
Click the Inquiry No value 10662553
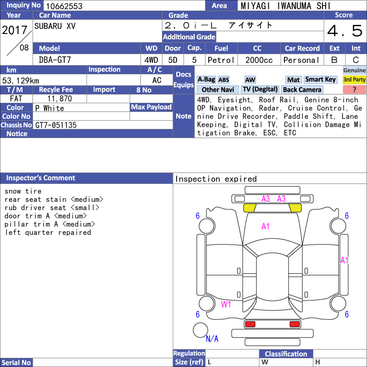(64, 6)
